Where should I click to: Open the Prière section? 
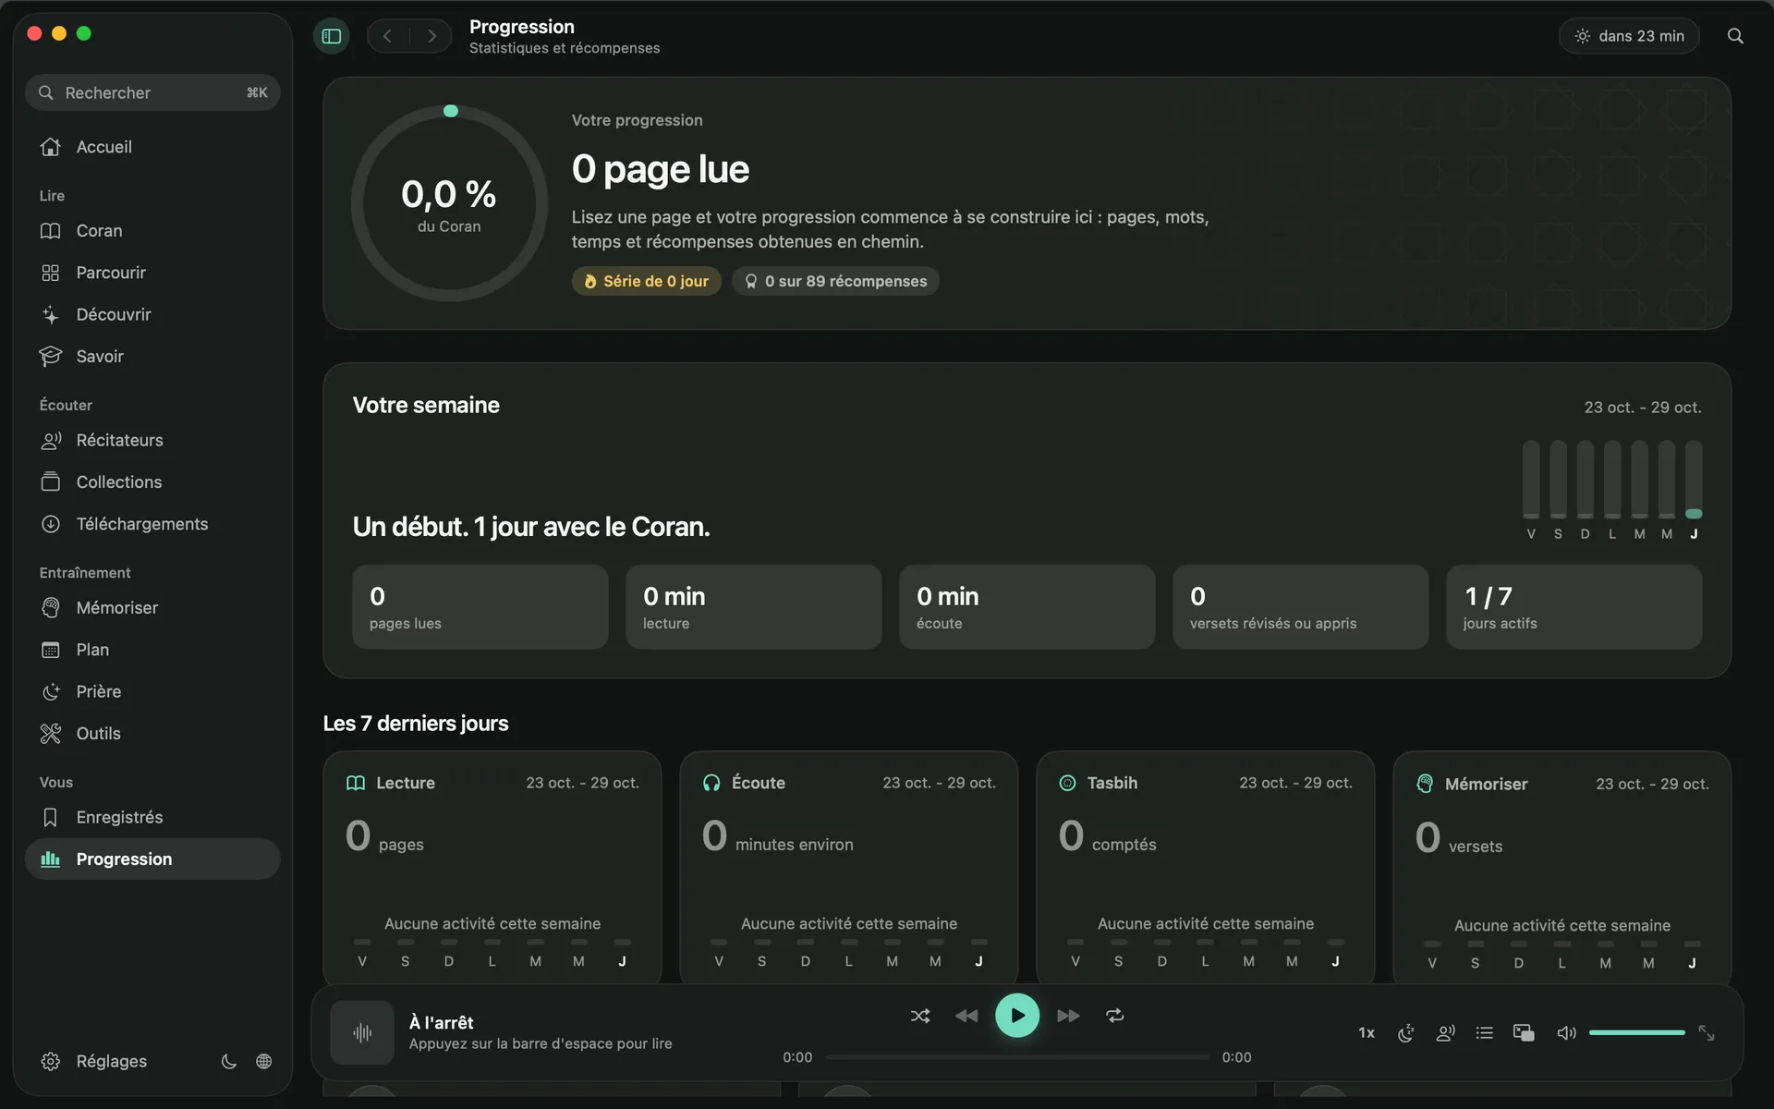coord(152,691)
